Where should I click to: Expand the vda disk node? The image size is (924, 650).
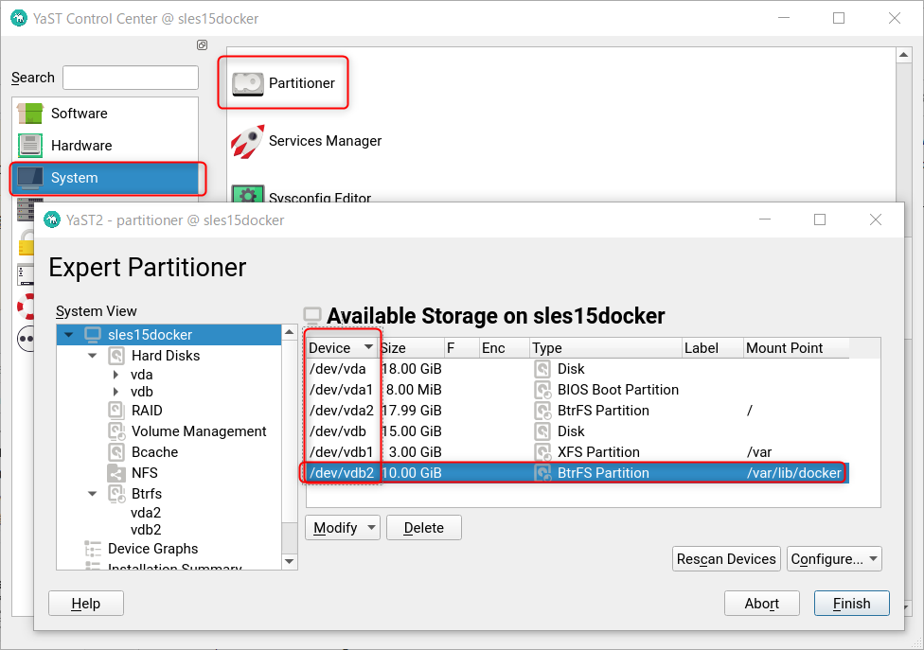116,375
